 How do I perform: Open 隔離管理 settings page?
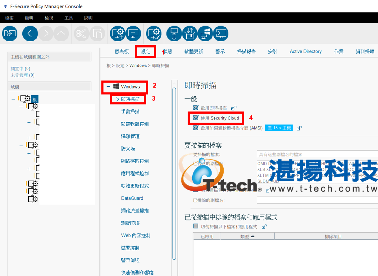point(130,136)
